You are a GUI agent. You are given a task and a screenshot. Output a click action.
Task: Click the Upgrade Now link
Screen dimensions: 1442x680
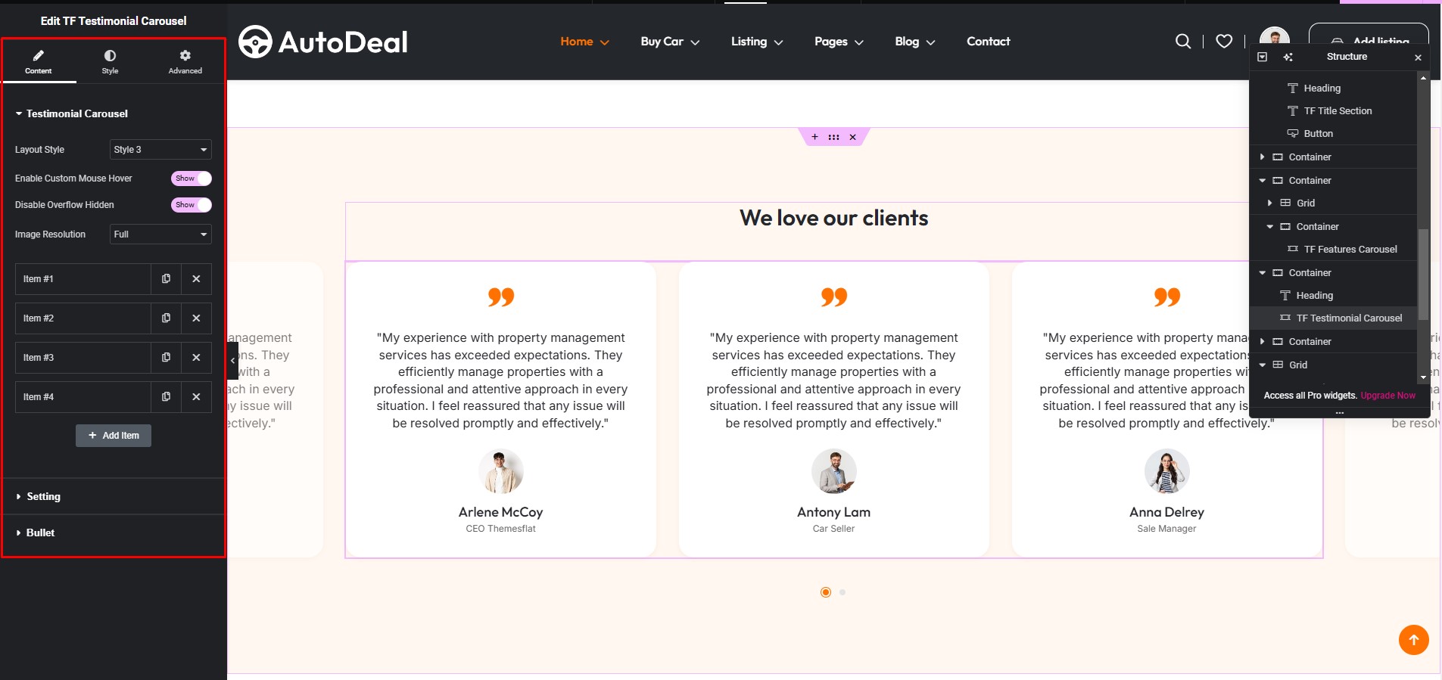coord(1387,396)
